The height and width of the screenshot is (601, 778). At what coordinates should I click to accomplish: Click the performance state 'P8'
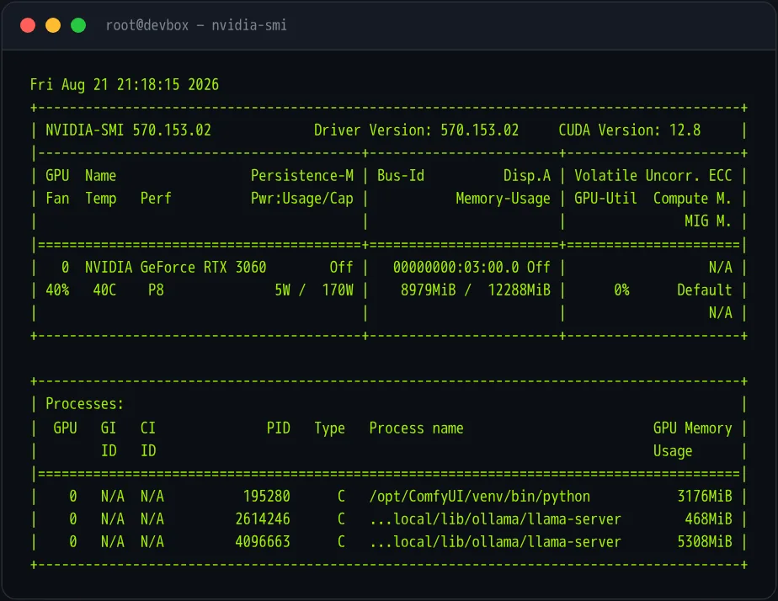tap(156, 290)
